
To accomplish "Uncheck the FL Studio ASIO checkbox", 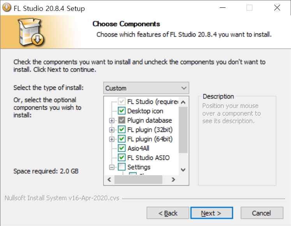I will tap(122, 158).
